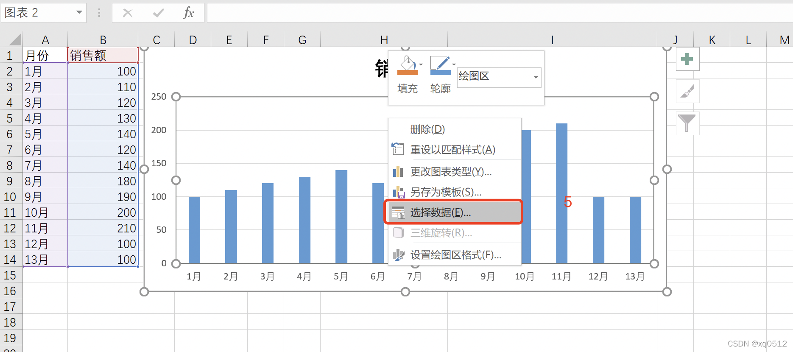Viewport: 793px width, 352px height.
Task: Click the formula bar input field
Action: (x=500, y=13)
